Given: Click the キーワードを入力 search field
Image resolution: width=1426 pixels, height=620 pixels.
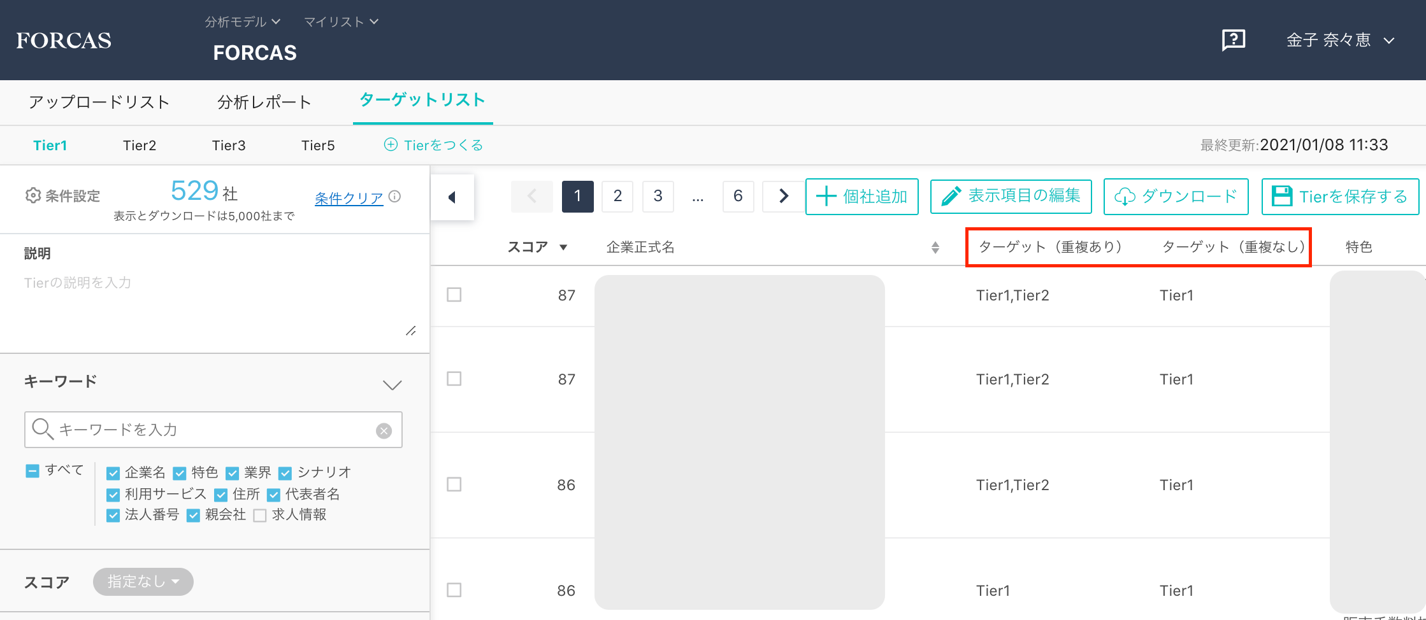Looking at the screenshot, I should (x=213, y=430).
